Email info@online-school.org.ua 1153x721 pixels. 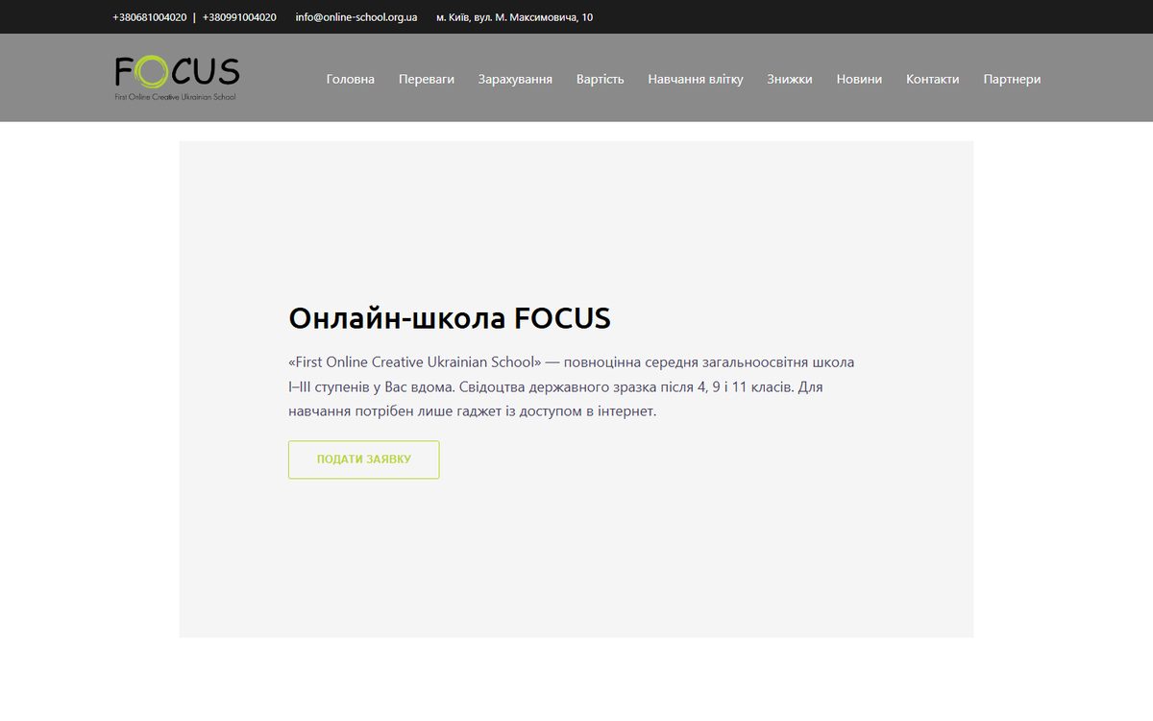point(356,17)
